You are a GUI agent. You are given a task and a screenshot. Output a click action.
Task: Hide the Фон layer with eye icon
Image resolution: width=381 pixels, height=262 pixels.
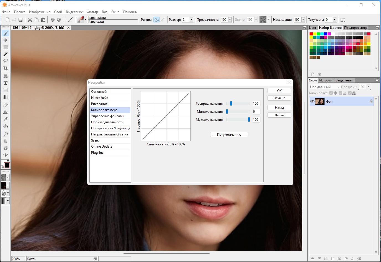312,101
